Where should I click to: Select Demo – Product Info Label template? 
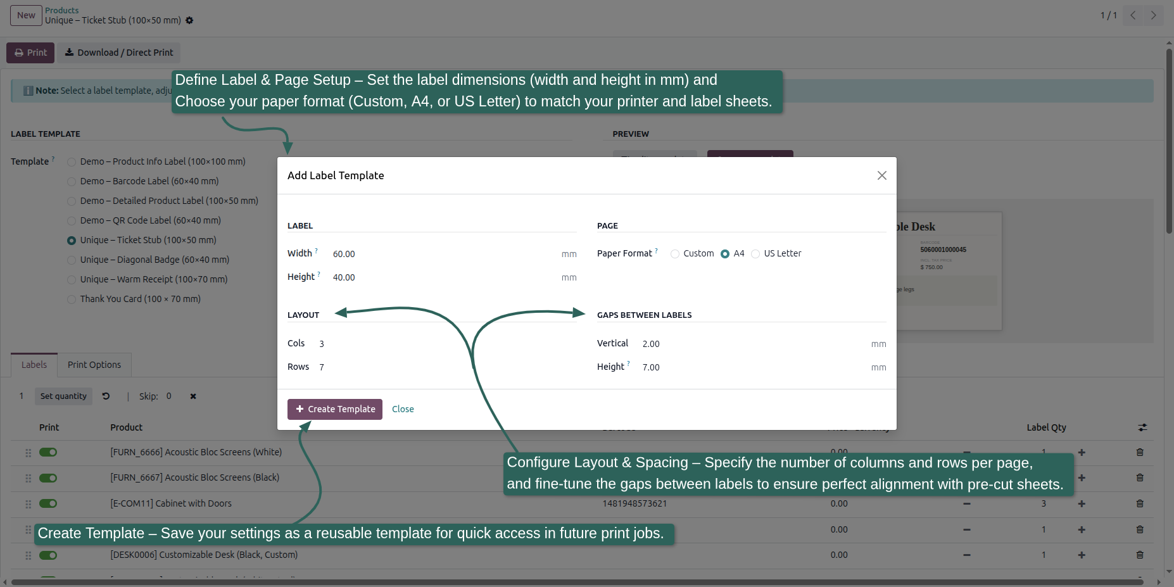tap(72, 162)
